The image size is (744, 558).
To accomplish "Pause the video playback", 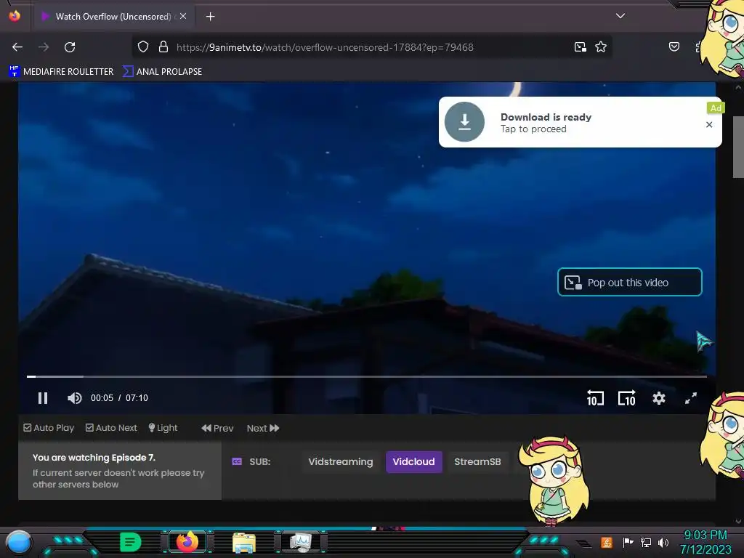I will coord(43,397).
